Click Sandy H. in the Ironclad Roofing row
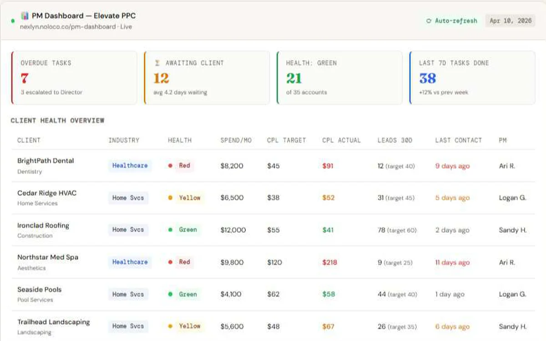The image size is (546, 341). (x=513, y=230)
